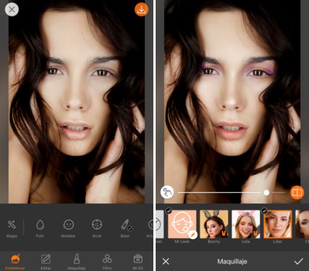
Task: Open the Editar tab
Action: [x=46, y=262]
